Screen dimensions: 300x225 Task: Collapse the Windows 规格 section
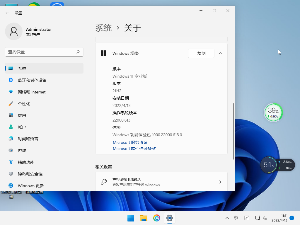point(220,53)
